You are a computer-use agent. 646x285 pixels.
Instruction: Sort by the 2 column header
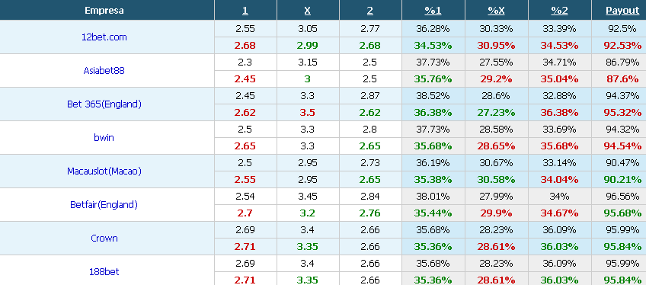[370, 11]
